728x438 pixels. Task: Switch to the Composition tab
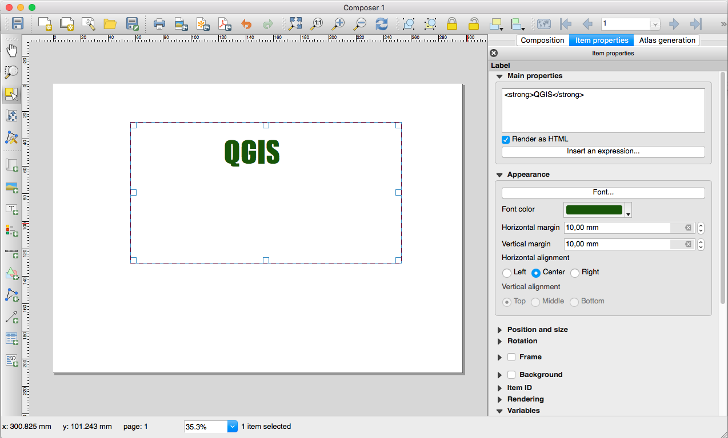542,40
